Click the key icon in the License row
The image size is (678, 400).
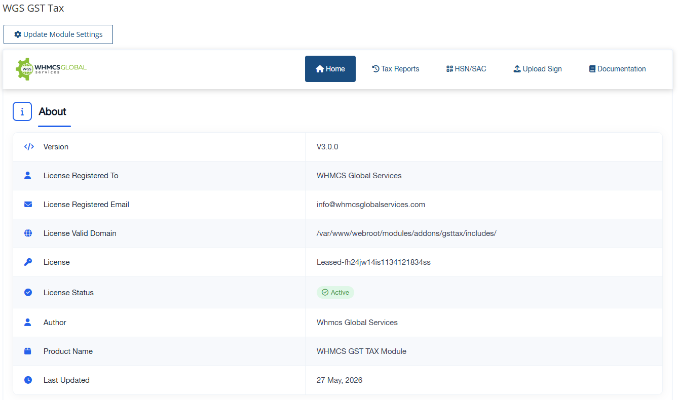click(x=28, y=262)
